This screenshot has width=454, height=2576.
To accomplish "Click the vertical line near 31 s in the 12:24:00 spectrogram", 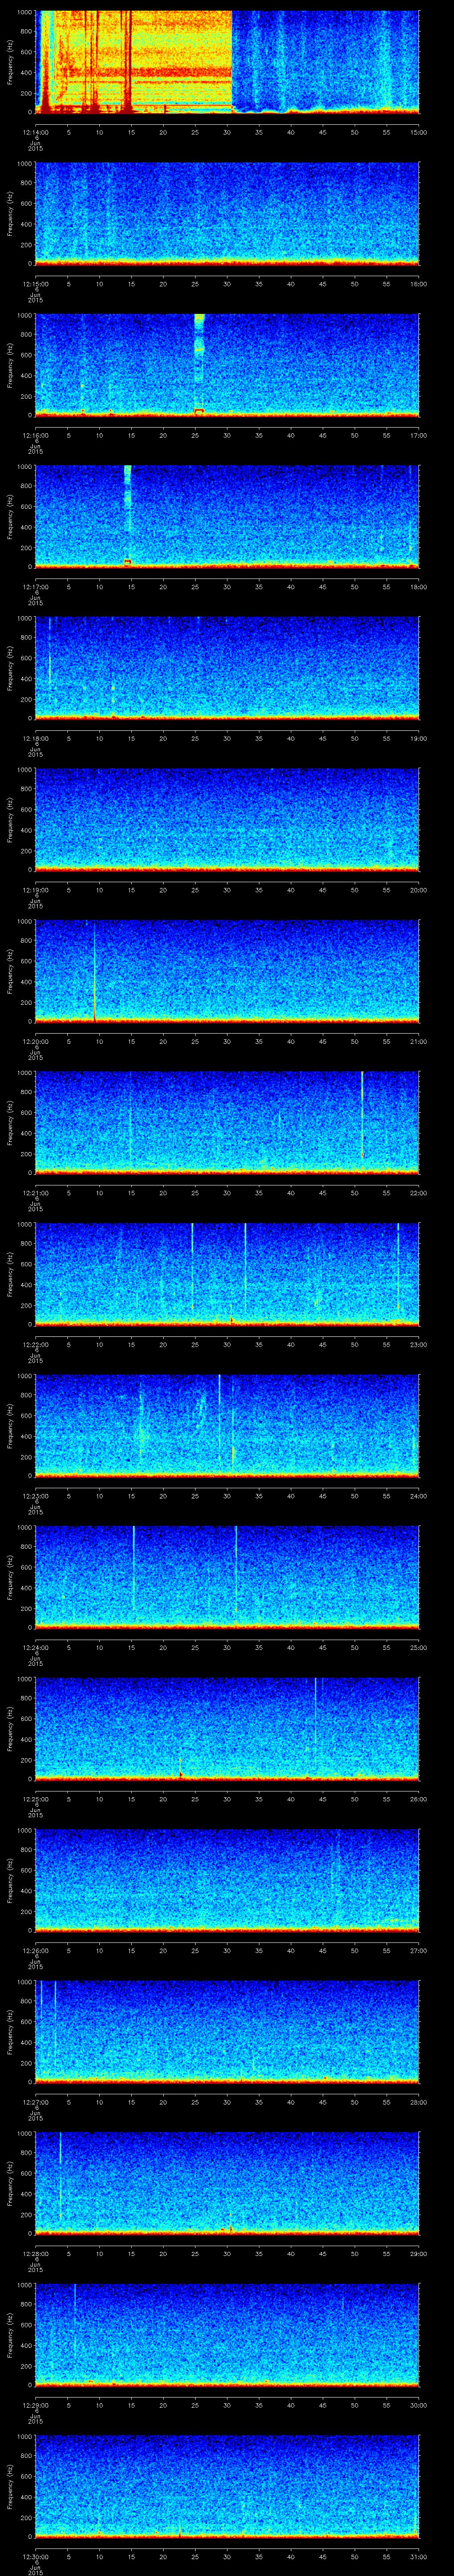I will pyautogui.click(x=235, y=1569).
